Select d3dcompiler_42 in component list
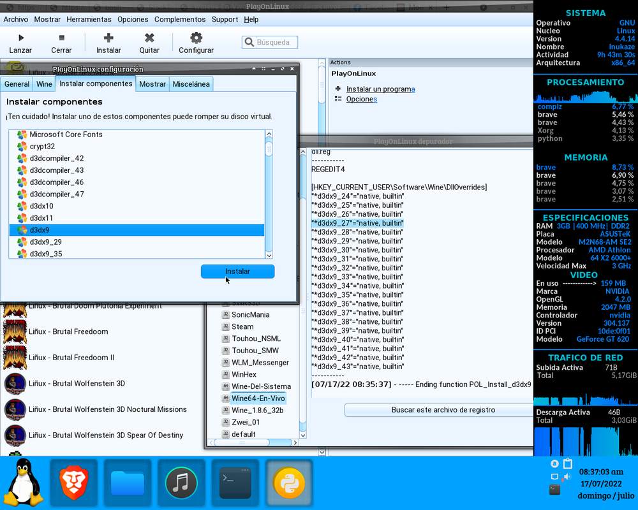This screenshot has width=638, height=510. [137, 158]
